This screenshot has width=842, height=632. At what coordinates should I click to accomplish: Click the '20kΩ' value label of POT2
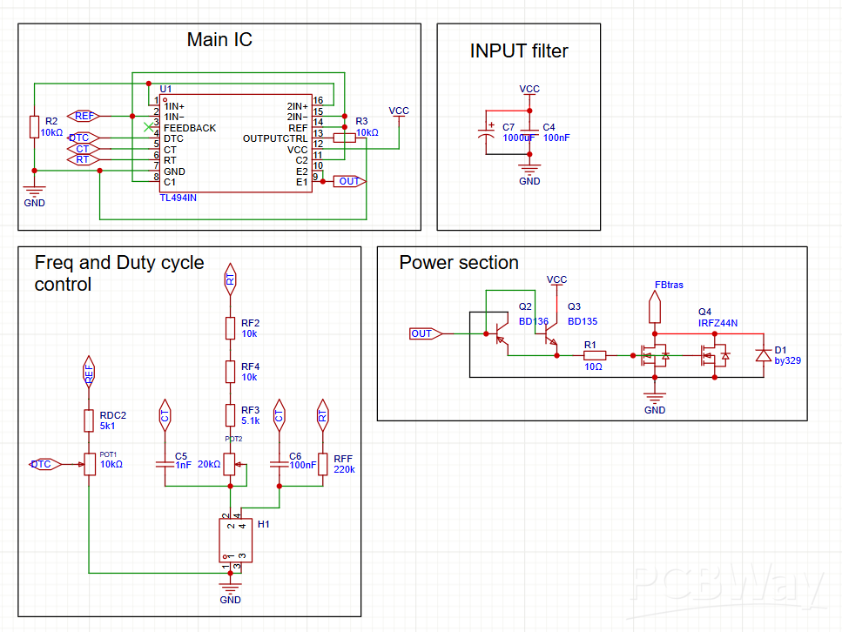209,464
